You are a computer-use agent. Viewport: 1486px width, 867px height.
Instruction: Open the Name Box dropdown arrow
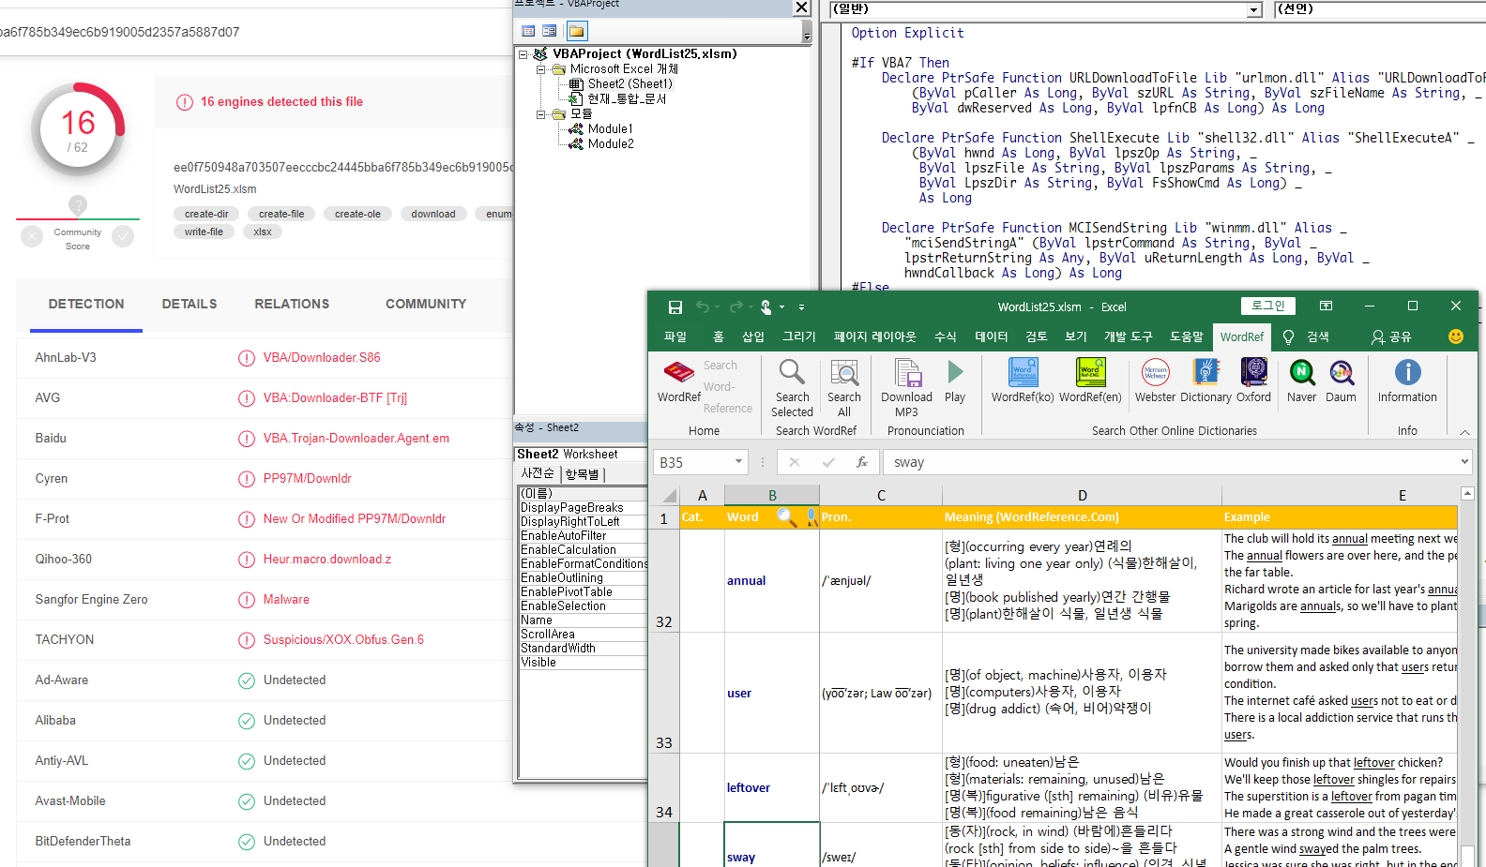click(738, 461)
